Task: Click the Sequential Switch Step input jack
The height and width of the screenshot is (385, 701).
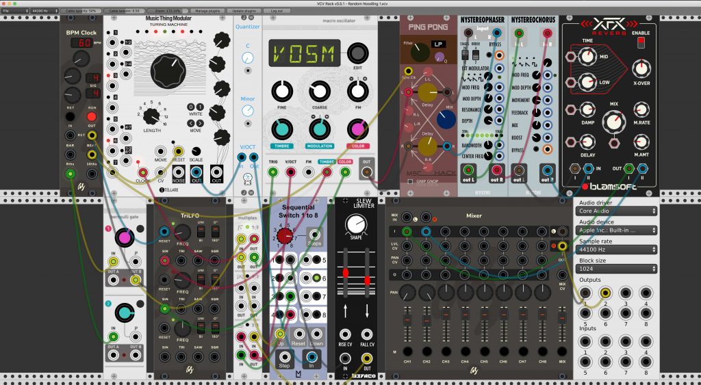Action: (284, 356)
